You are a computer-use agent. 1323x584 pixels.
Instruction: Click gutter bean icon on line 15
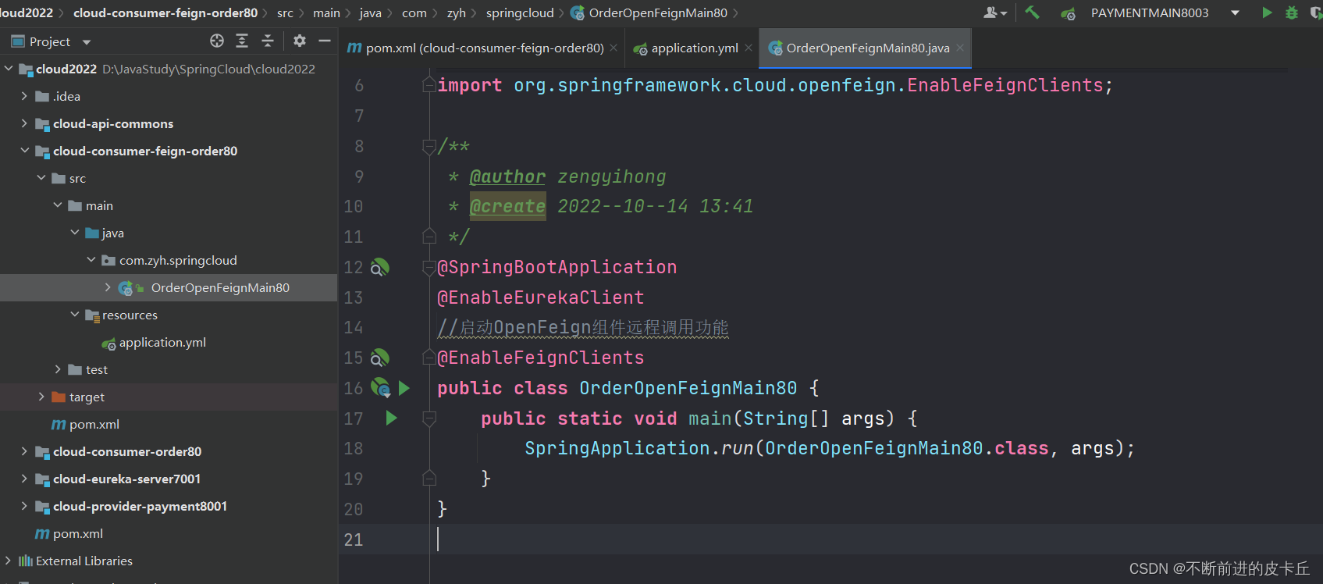tap(379, 358)
